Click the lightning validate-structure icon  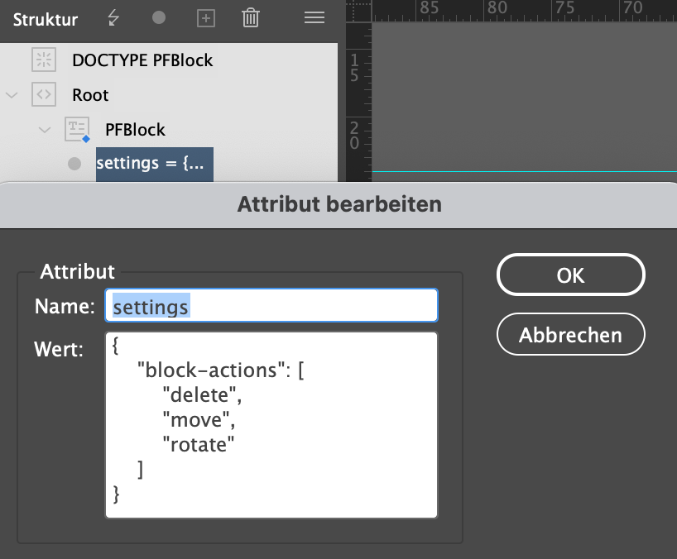coord(113,17)
